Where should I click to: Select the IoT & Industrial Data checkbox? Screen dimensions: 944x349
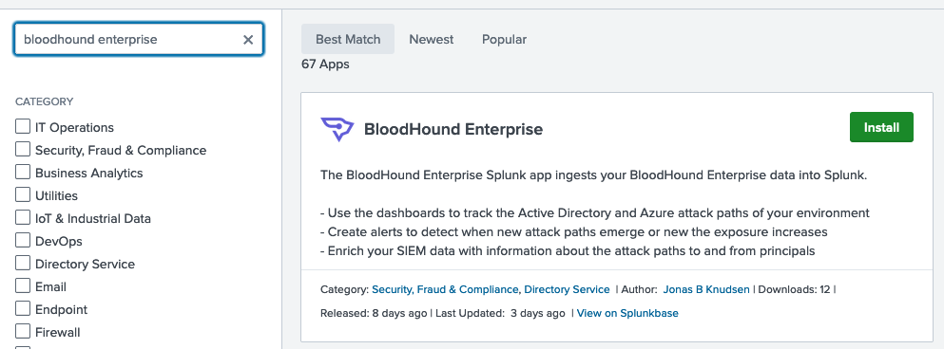click(22, 218)
